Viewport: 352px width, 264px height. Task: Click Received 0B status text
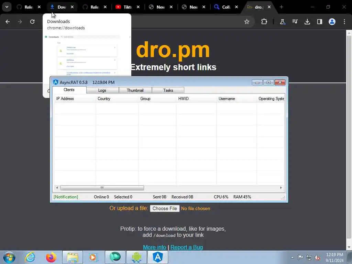click(182, 197)
